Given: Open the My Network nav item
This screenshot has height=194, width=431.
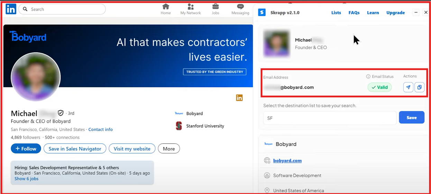Looking at the screenshot, I should point(191,9).
